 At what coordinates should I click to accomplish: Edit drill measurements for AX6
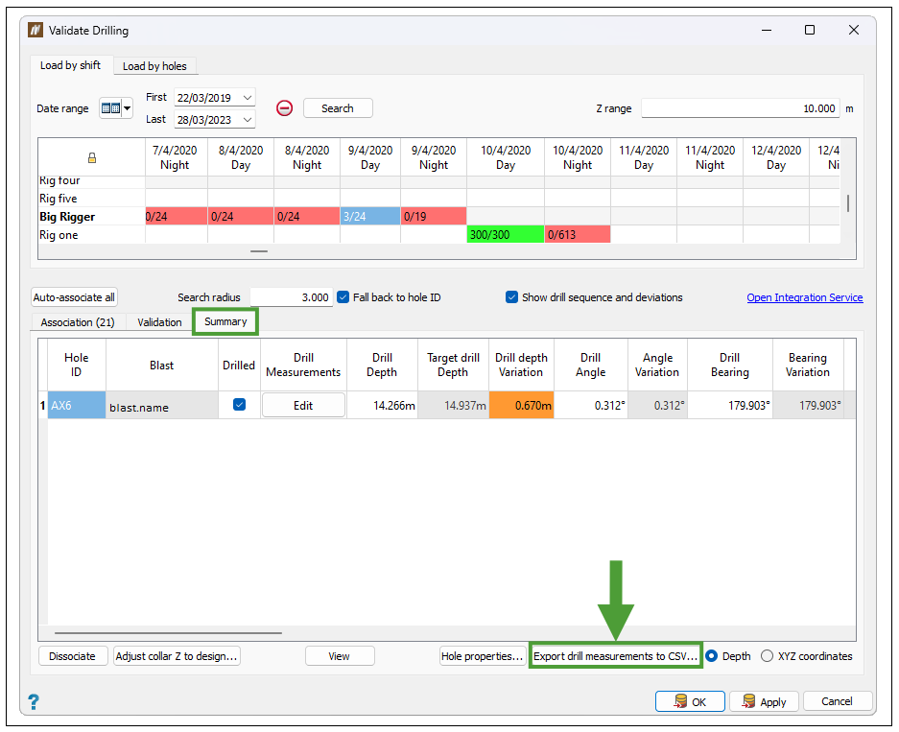pos(303,405)
